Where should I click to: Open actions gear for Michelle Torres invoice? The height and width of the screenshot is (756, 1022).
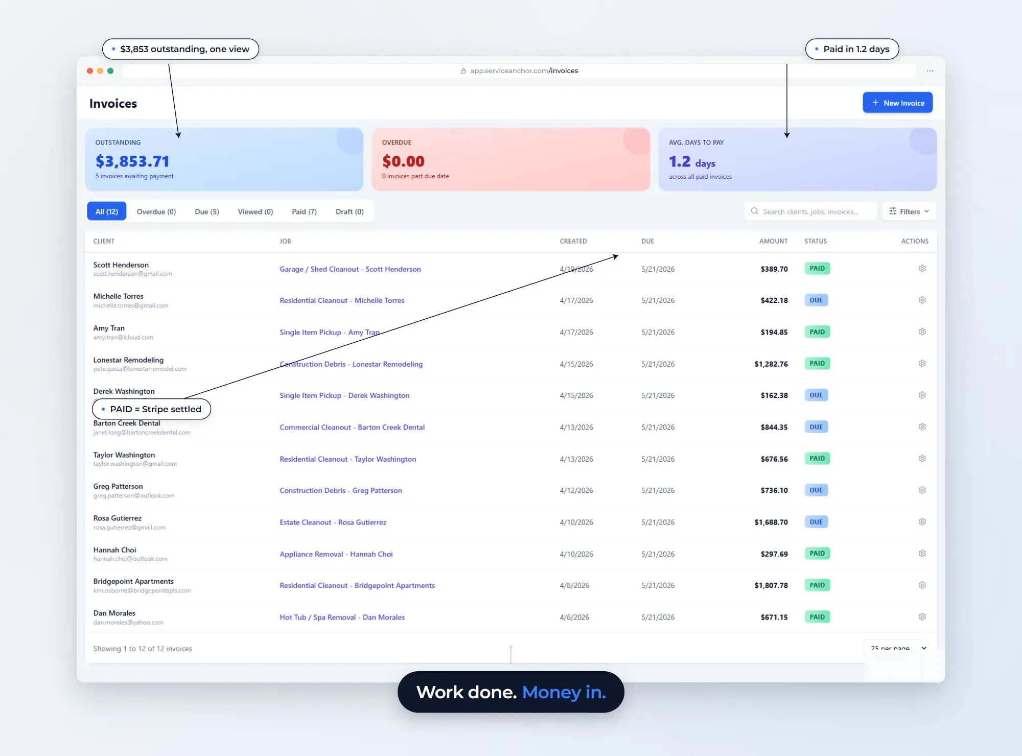(922, 300)
